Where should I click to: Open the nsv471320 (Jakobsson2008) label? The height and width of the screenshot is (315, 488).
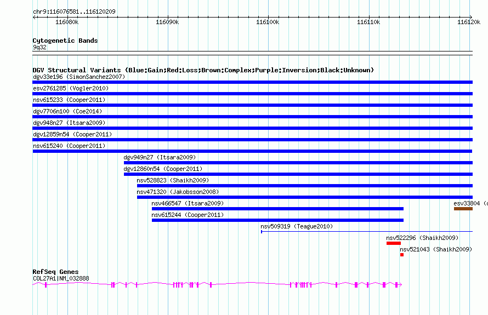[x=178, y=192]
